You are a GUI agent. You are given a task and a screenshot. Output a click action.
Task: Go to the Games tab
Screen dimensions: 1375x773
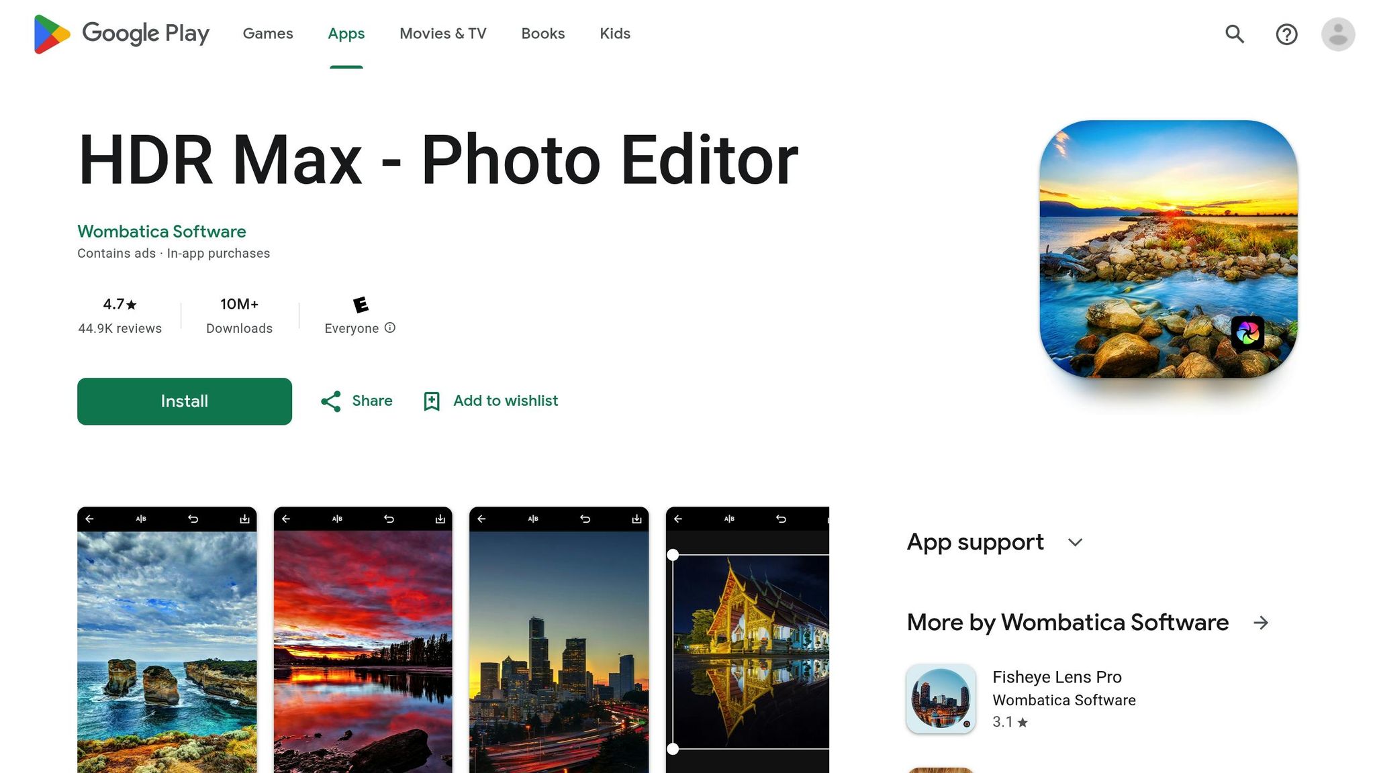(268, 34)
